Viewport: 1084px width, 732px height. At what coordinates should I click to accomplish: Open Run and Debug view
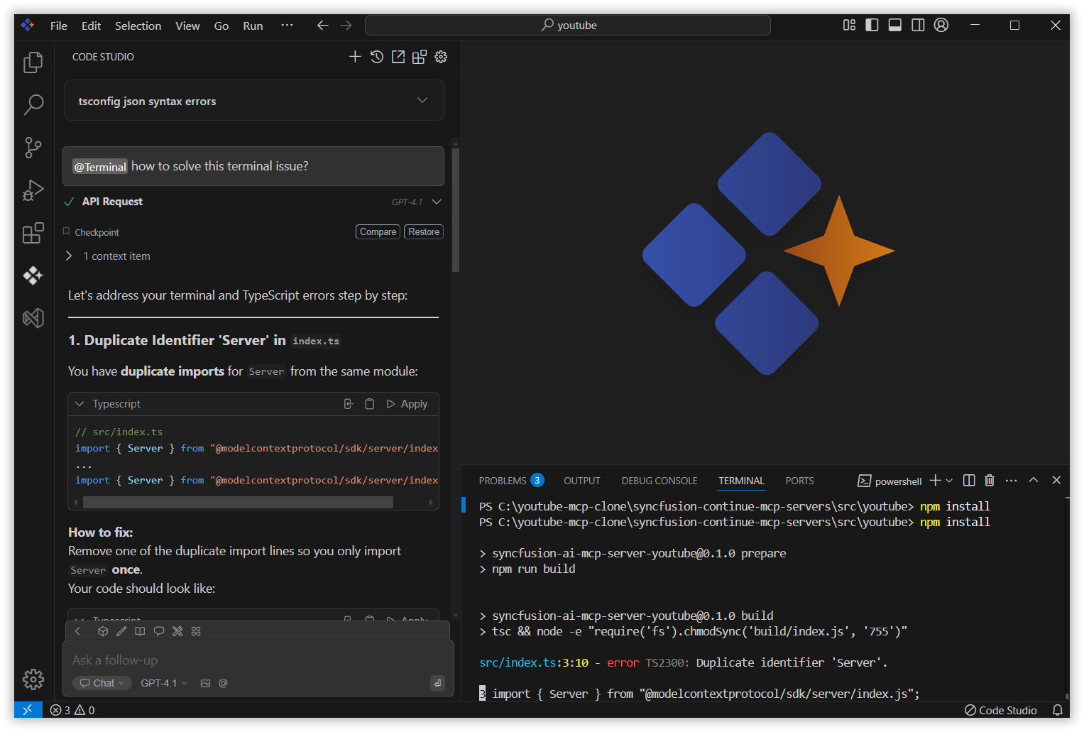(x=33, y=190)
